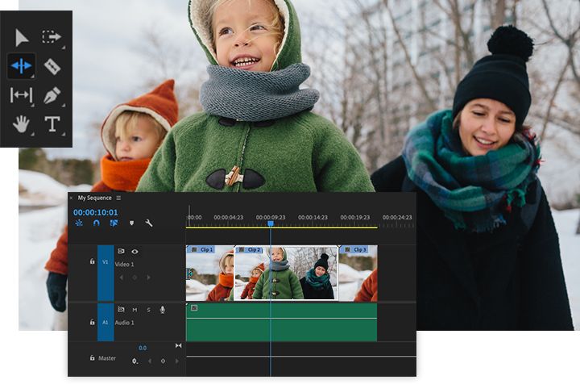580x384 pixels.
Task: Go to next keyframe on Video 1
Action: click(149, 278)
